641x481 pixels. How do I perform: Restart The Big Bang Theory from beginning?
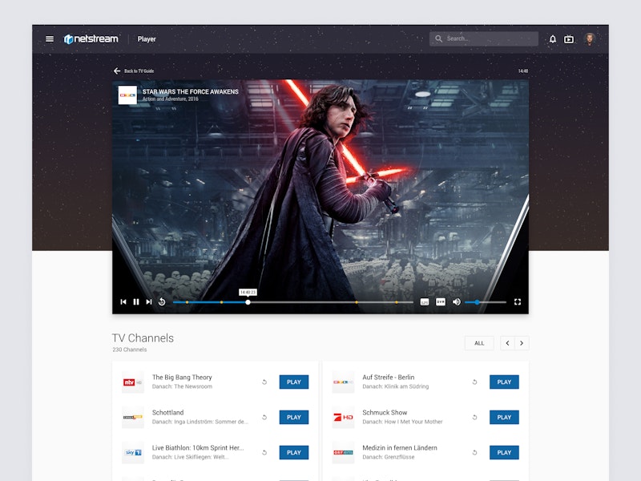click(264, 382)
